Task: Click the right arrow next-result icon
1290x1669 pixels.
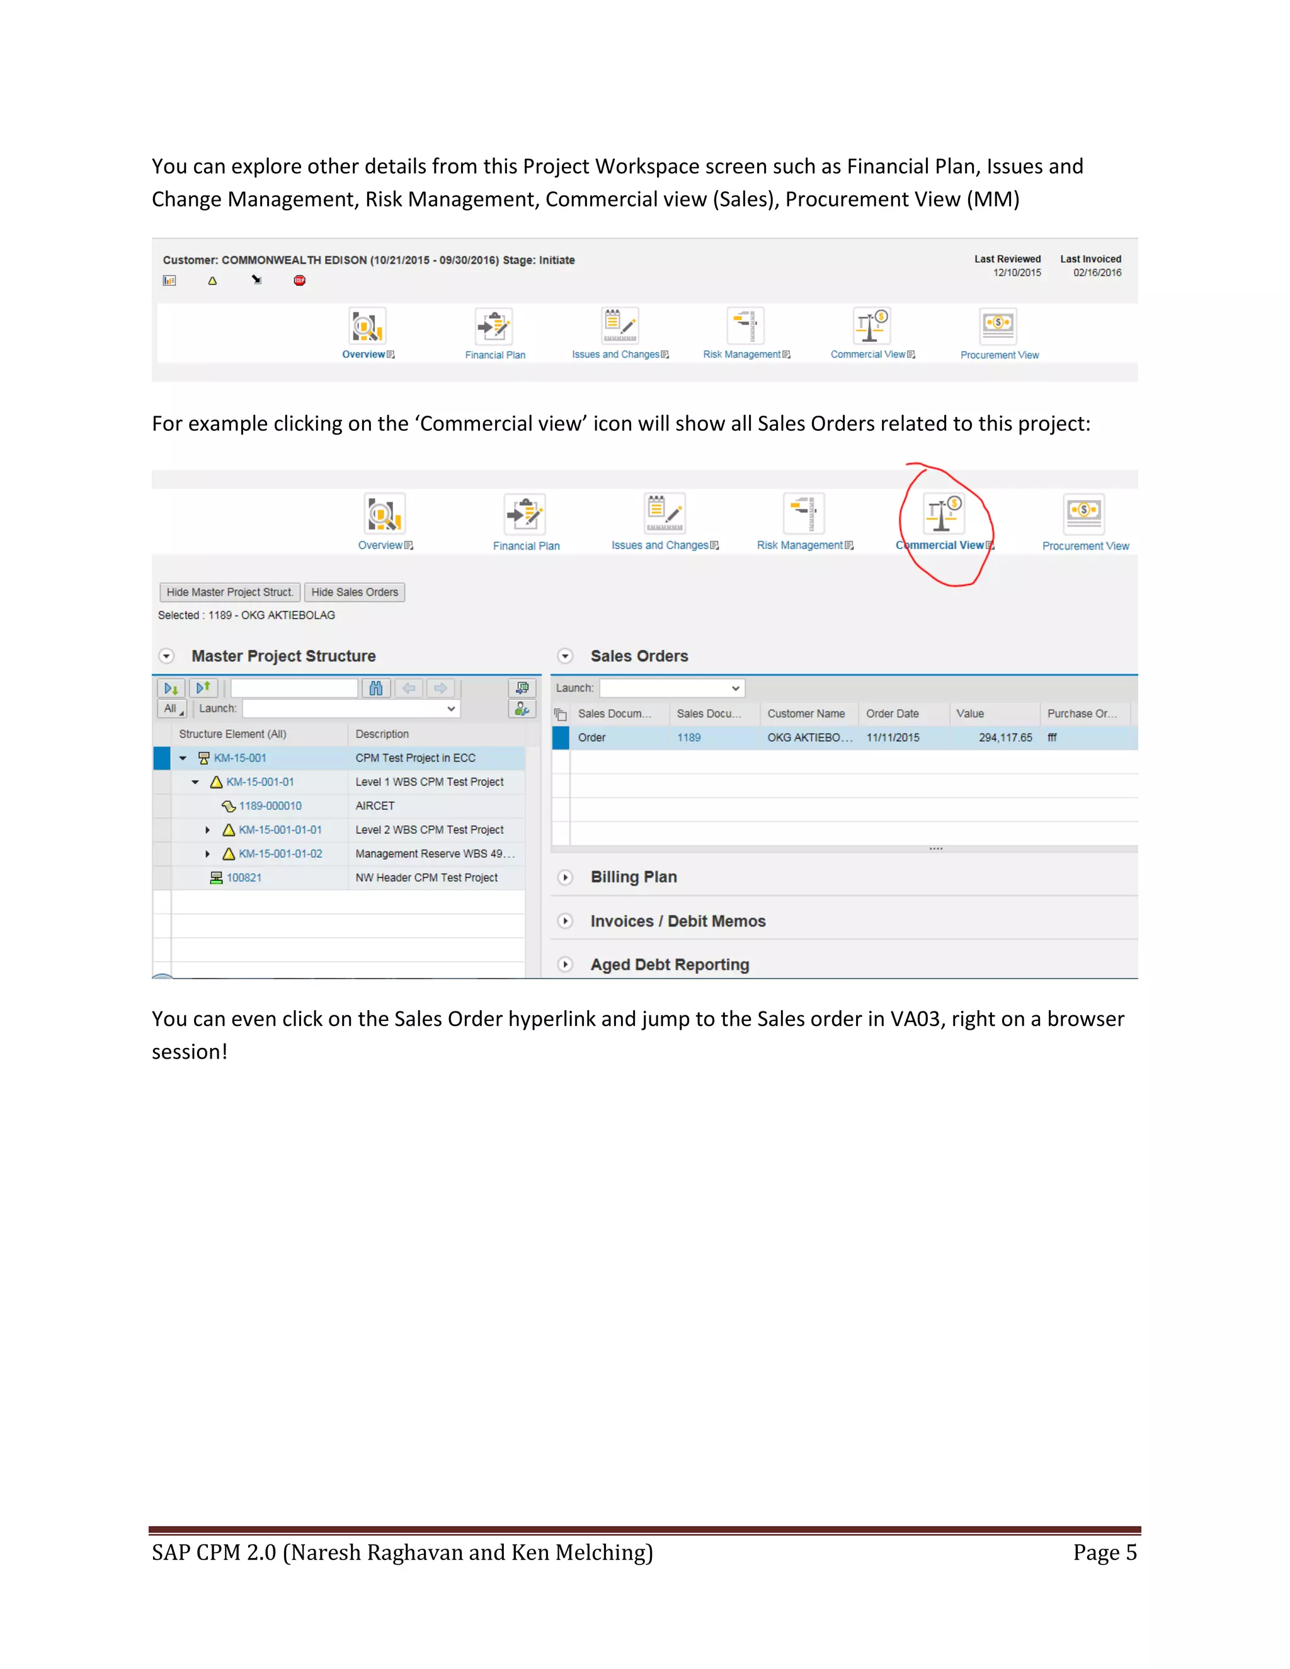Action: coord(440,688)
